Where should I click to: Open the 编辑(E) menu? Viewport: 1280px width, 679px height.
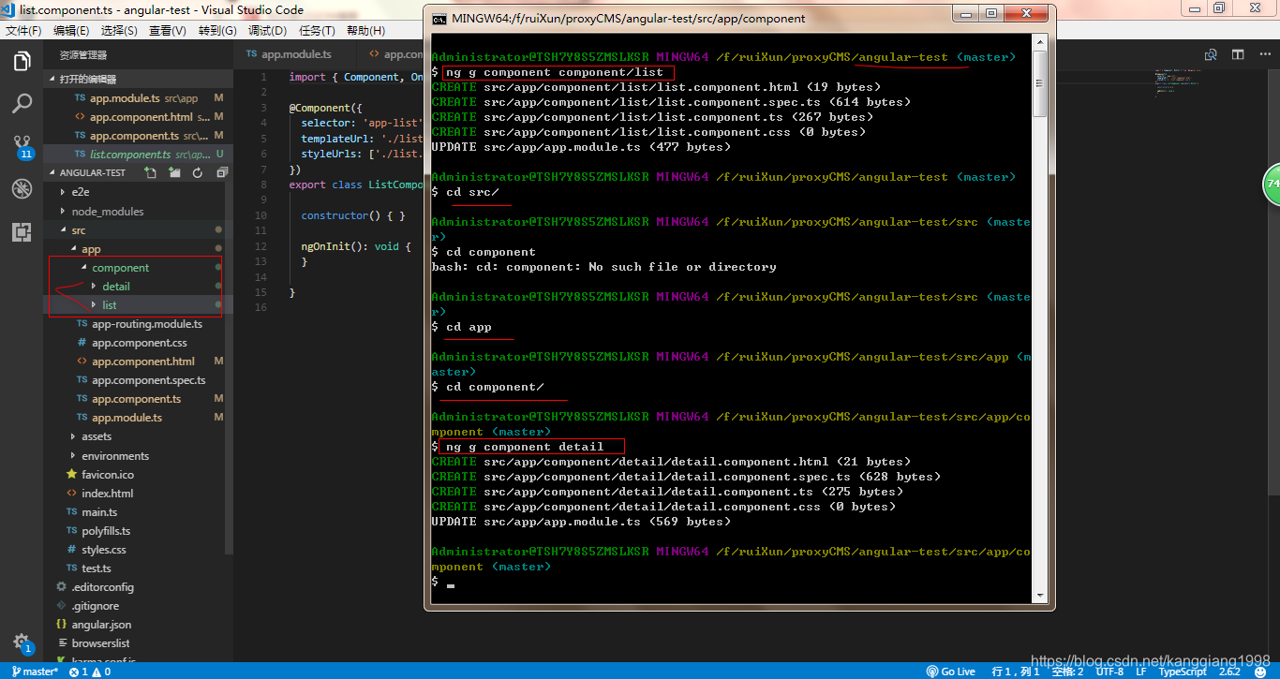[x=71, y=31]
